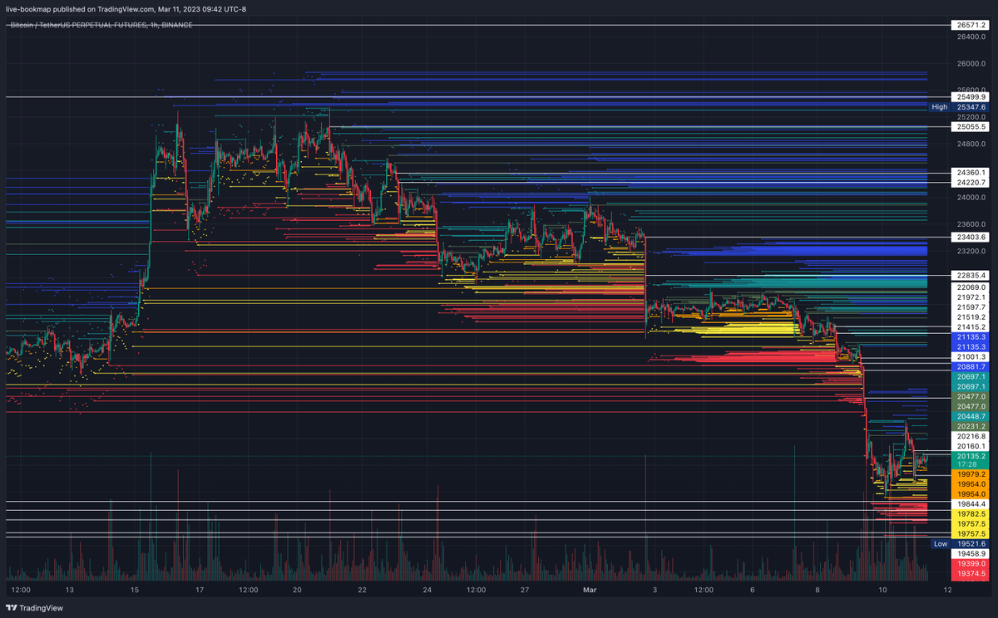Click the teal 20448.7 price tag
Image resolution: width=998 pixels, height=618 pixels.
click(971, 416)
